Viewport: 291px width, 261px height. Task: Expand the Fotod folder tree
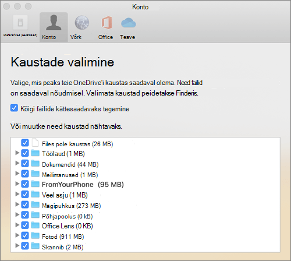tap(17, 235)
